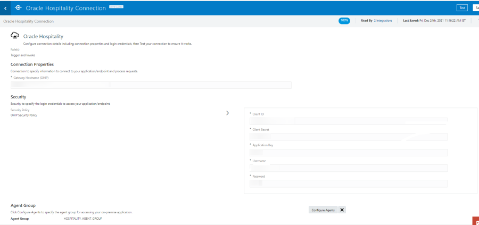Select the Password field
Screen dimensions: 479x225
[x=349, y=184]
